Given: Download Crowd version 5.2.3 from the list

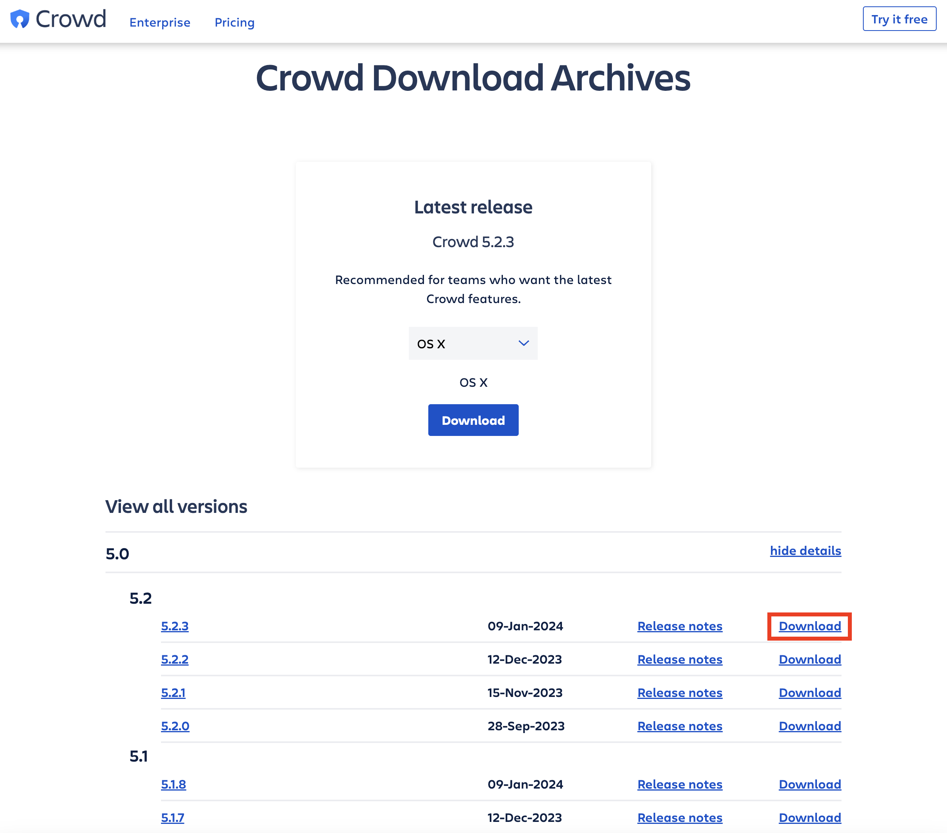Looking at the screenshot, I should tap(809, 626).
